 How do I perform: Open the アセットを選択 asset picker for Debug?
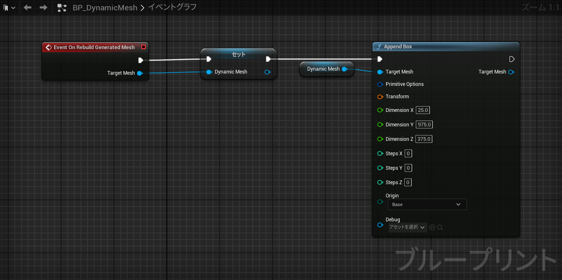pos(407,227)
